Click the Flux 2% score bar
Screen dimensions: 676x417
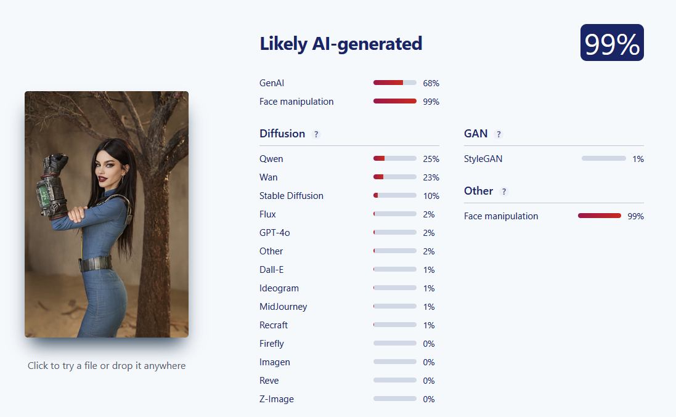coord(395,214)
